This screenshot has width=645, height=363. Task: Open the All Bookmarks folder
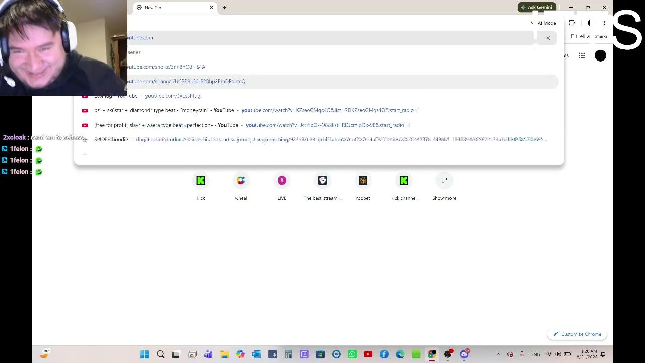tap(589, 36)
